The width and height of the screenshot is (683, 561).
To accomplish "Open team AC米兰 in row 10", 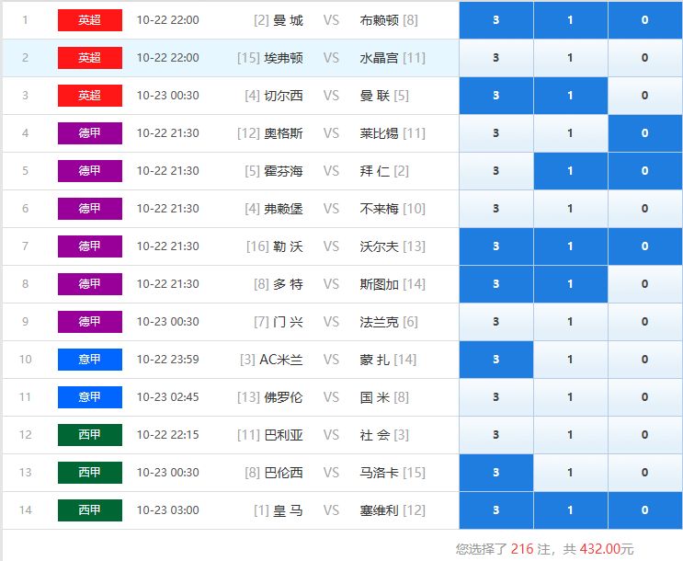I will click(x=281, y=360).
